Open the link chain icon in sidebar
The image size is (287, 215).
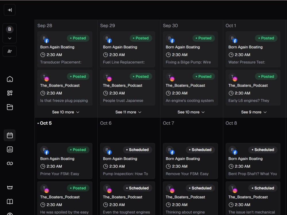coord(10,163)
